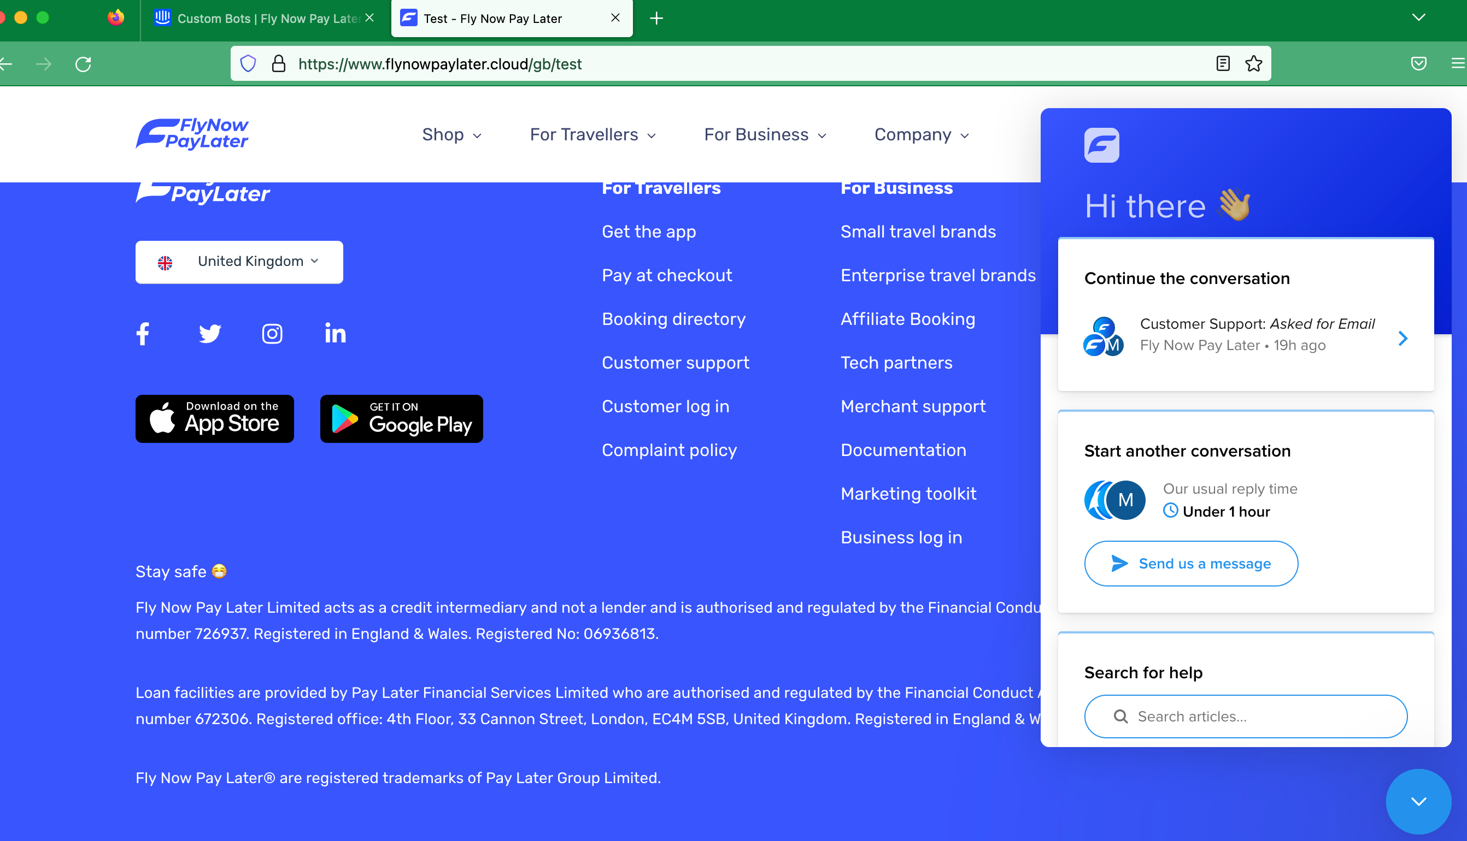Open Customer support footer link

point(675,363)
